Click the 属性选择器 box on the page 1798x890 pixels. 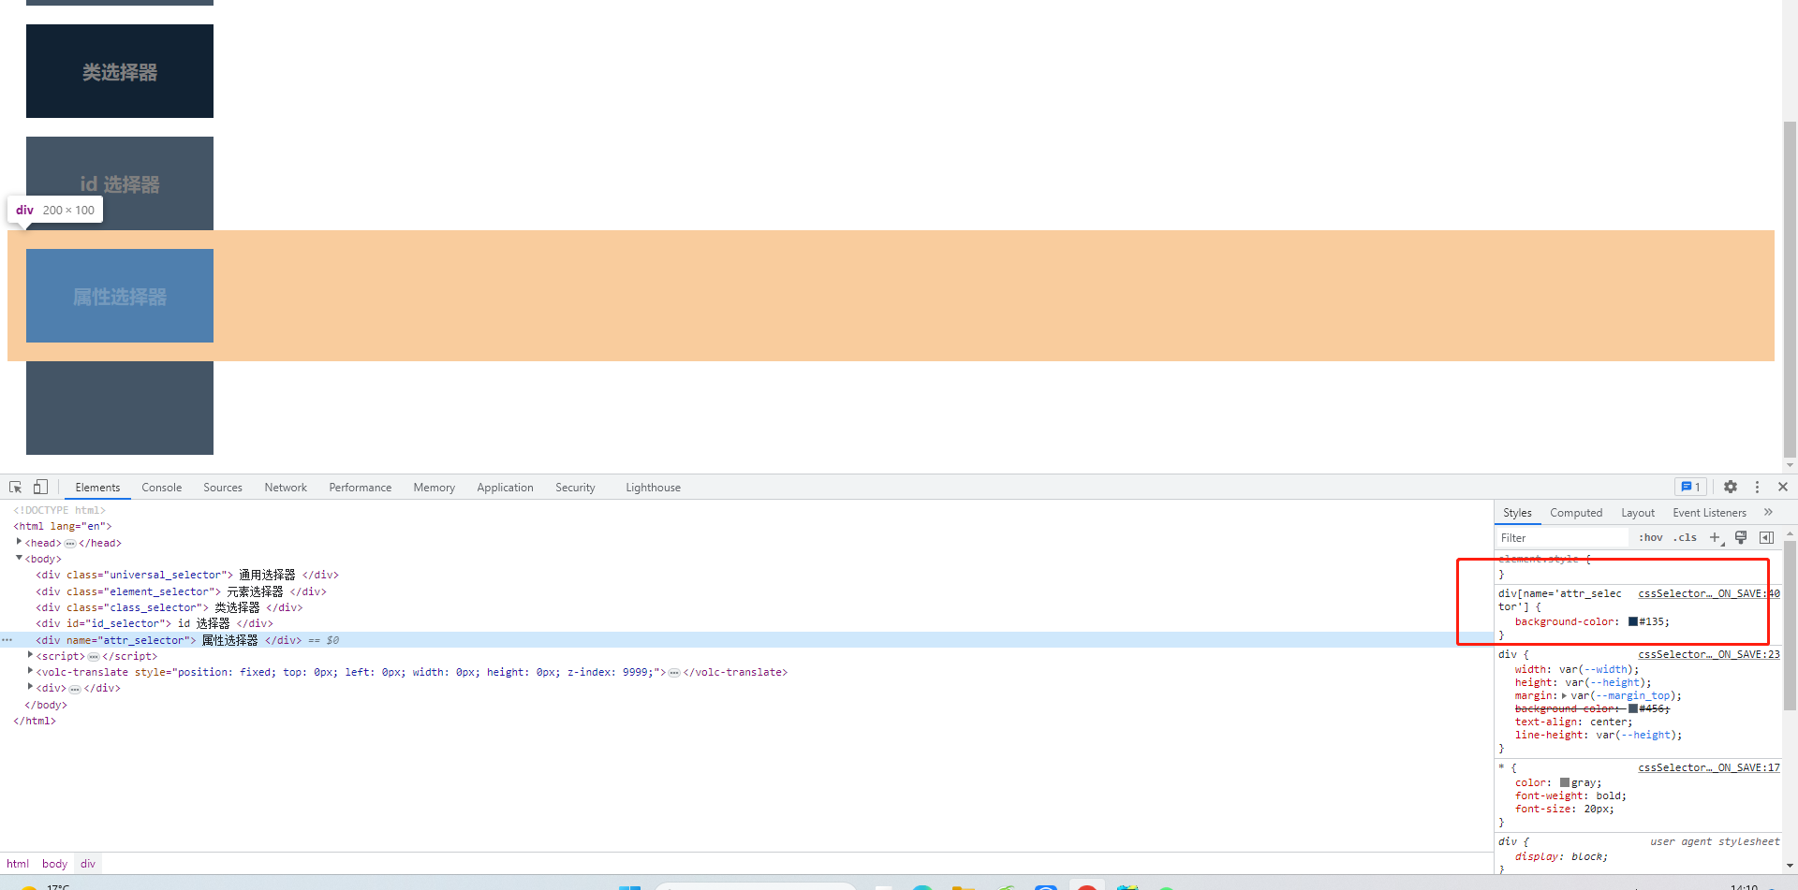pyautogui.click(x=120, y=296)
